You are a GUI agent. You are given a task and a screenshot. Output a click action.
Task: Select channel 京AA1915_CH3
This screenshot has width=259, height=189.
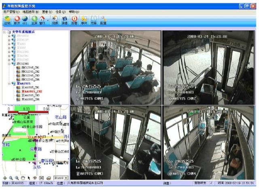click(30, 95)
